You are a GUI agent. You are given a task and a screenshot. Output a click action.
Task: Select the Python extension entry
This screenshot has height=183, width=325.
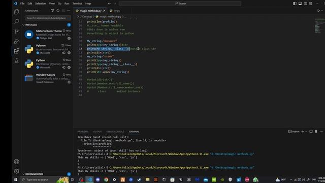pos(47,64)
